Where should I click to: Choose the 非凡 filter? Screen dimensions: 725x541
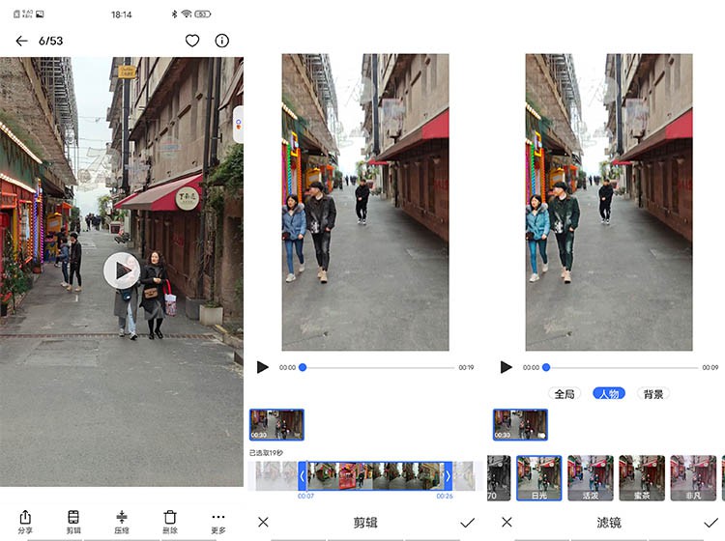tap(693, 478)
